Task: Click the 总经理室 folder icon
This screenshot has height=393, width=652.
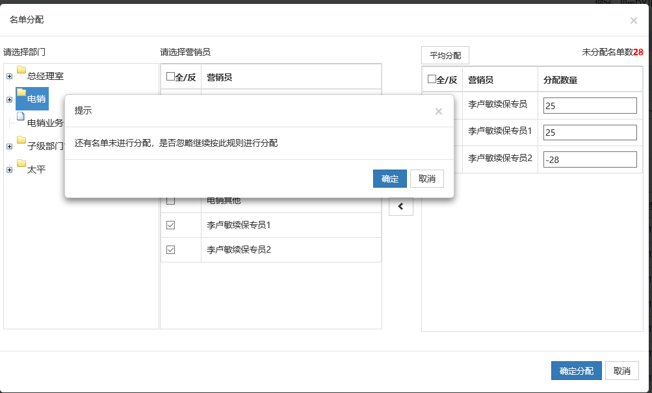Action: coord(21,70)
